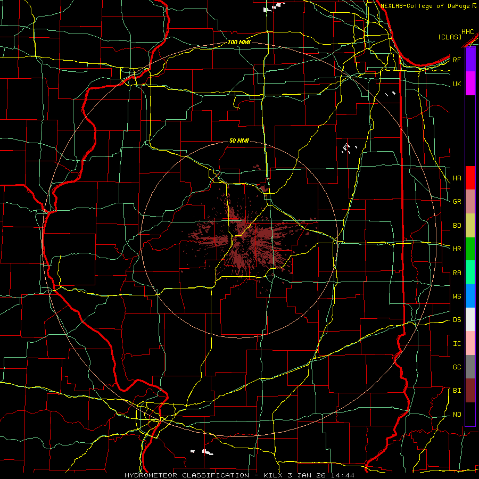Select the mint green RA legend swatch
The height and width of the screenshot is (479, 479).
point(470,272)
